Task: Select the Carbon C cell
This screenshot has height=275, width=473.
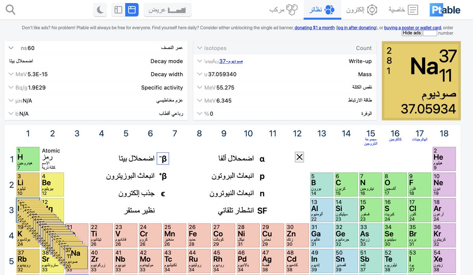Action: pos(346,185)
